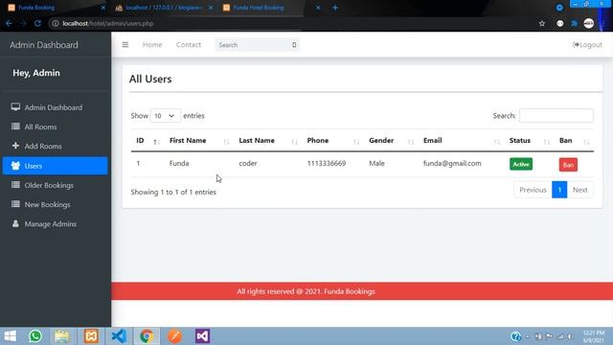Open Visual Studio from the taskbar
Image resolution: width=613 pixels, height=345 pixels.
(x=202, y=336)
